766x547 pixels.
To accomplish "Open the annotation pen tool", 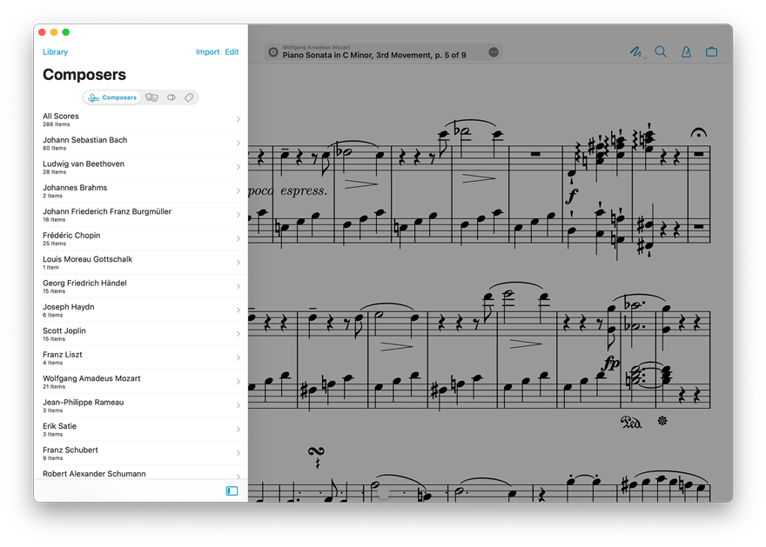I will [635, 51].
